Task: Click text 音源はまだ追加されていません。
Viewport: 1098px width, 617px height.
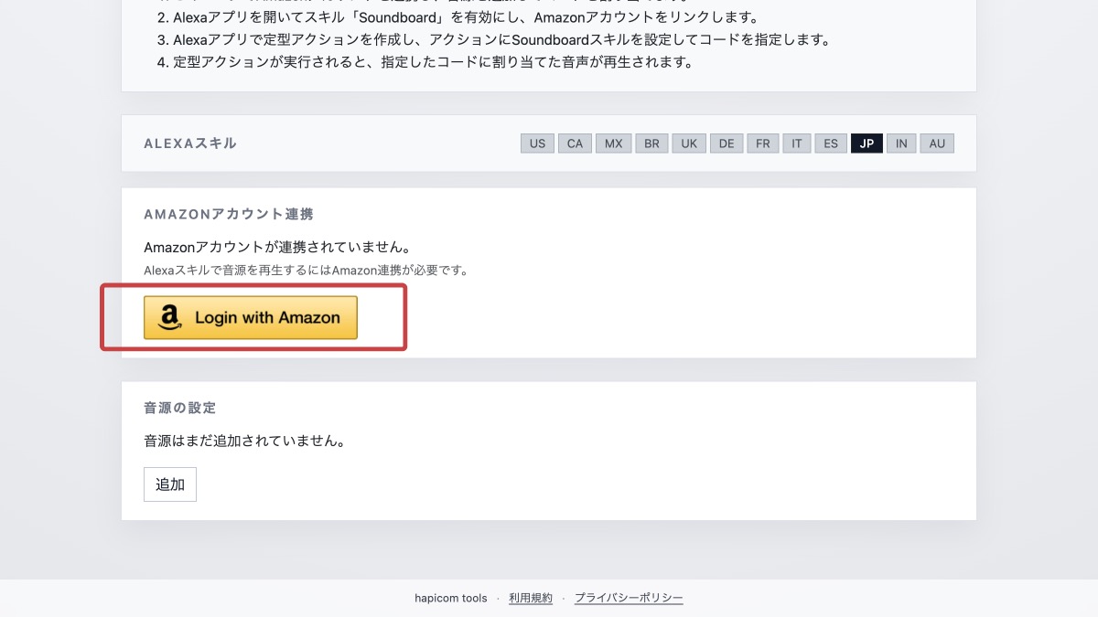Action: point(244,441)
